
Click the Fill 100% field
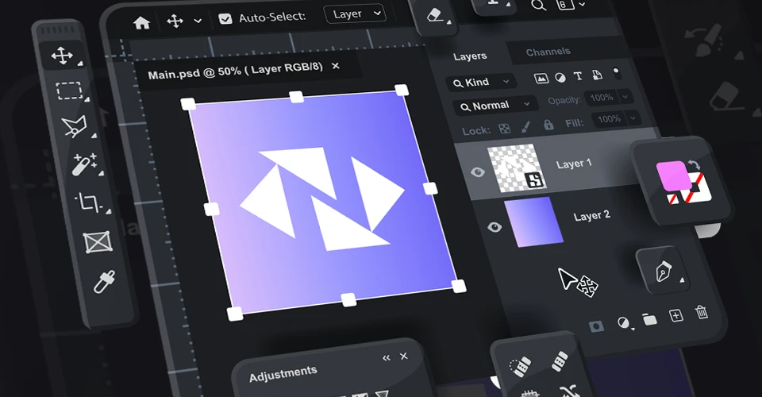pos(609,119)
